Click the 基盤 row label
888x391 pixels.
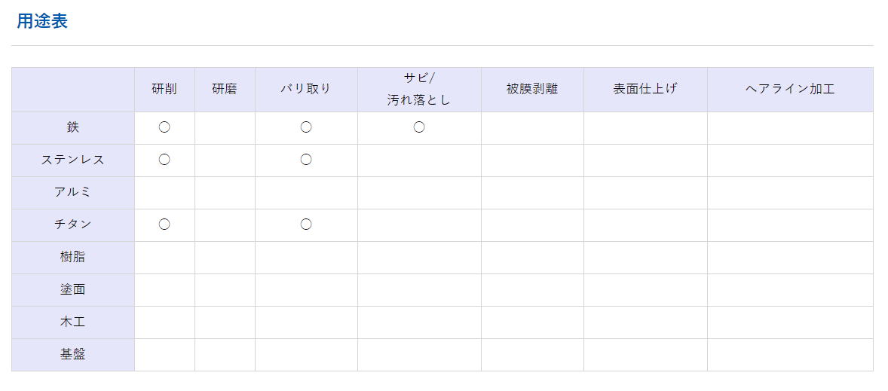pyautogui.click(x=73, y=355)
